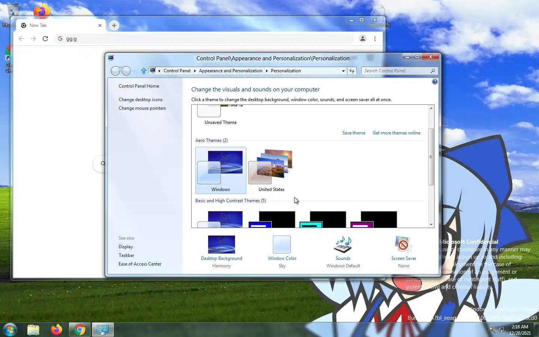The width and height of the screenshot is (539, 337).
Task: Click Change desktop icons link
Action: (140, 100)
